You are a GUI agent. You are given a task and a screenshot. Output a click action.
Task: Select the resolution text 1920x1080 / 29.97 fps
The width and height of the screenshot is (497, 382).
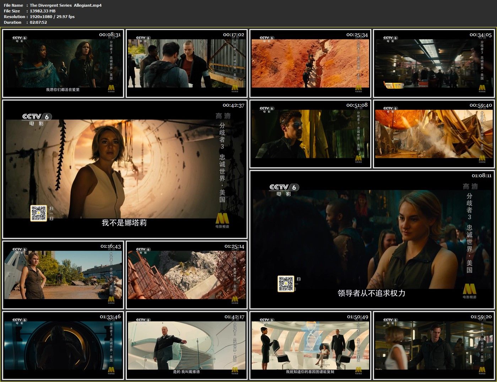point(52,17)
